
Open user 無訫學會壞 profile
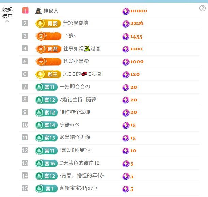(76, 24)
